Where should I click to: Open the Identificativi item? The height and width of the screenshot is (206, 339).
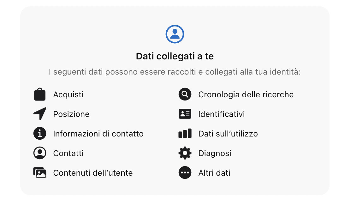221,114
